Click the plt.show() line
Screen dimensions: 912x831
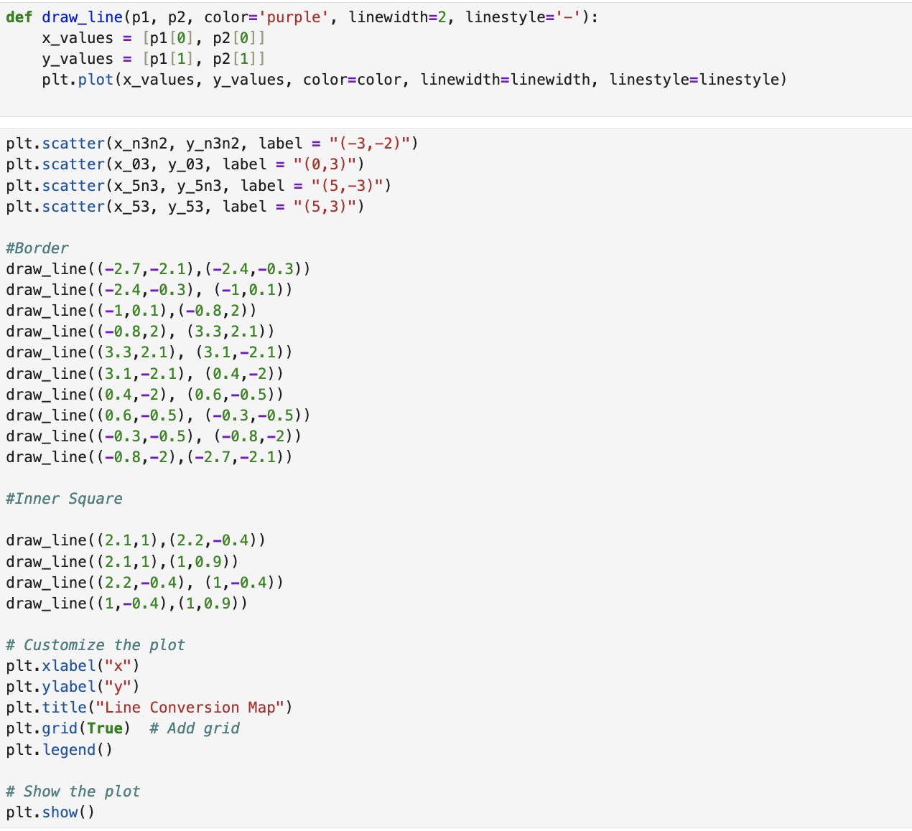point(50,812)
